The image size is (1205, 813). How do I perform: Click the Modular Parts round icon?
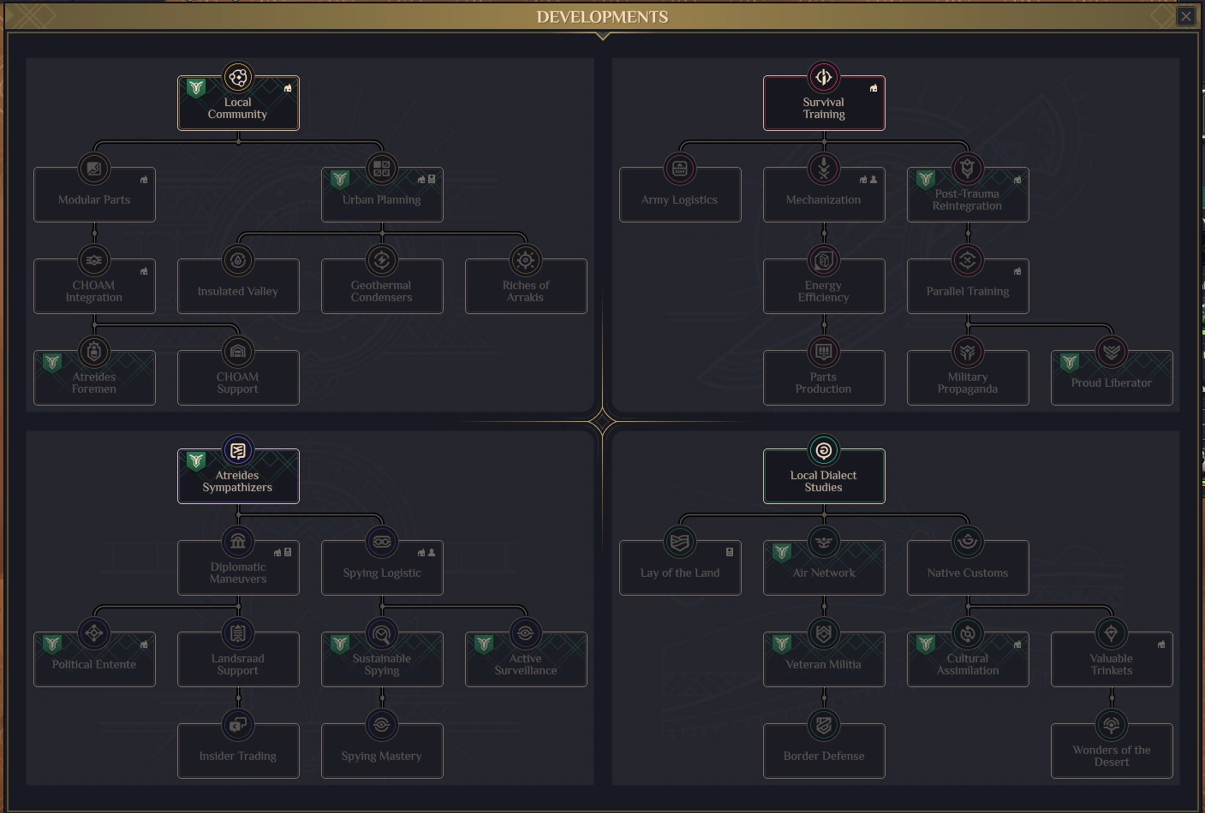(x=94, y=169)
